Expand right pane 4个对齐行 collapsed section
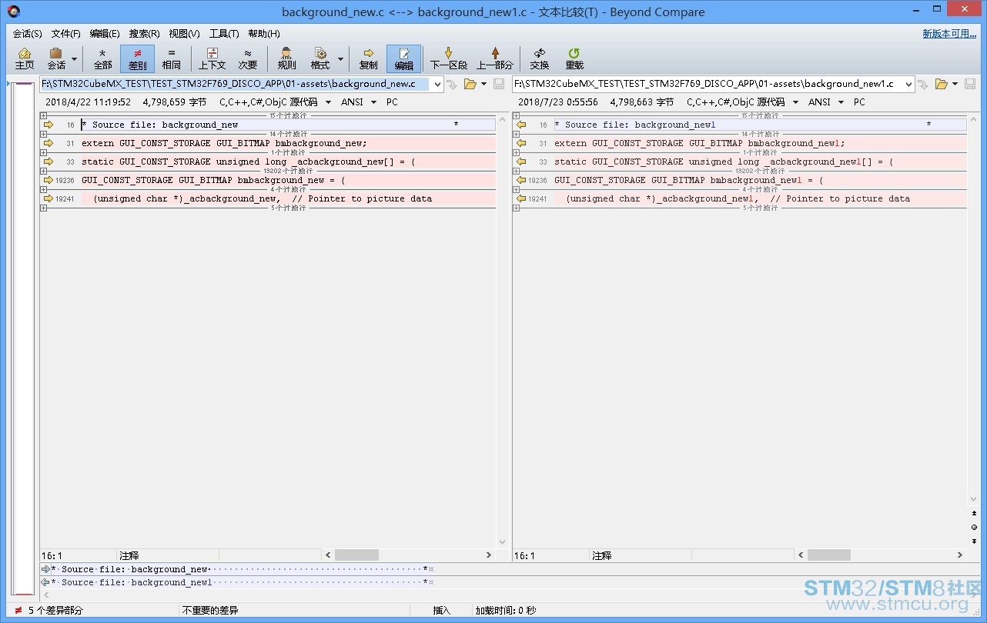The height and width of the screenshot is (623, 987). click(x=517, y=189)
